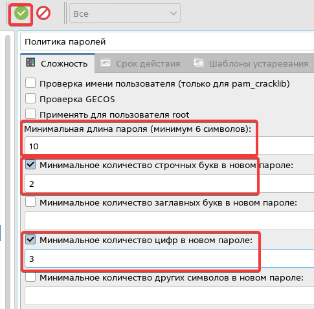
Task: Switch to the "Сложность" tab
Action: 58,63
